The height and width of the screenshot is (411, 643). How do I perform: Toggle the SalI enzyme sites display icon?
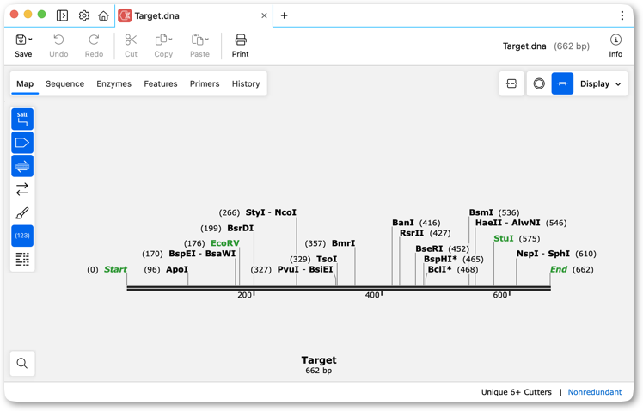[22, 119]
